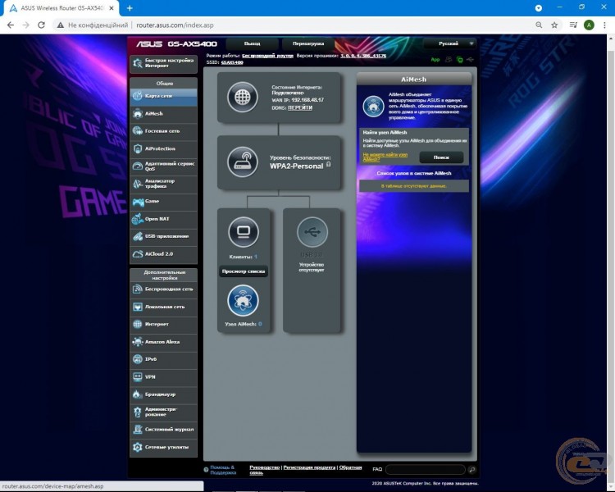615x492 pixels.
Task: Click the SSID link GSAX5400
Action: [x=232, y=62]
